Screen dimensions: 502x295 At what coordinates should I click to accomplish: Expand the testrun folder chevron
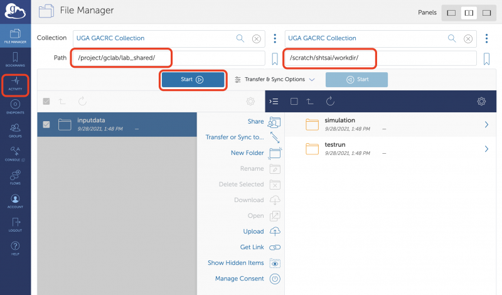point(486,149)
